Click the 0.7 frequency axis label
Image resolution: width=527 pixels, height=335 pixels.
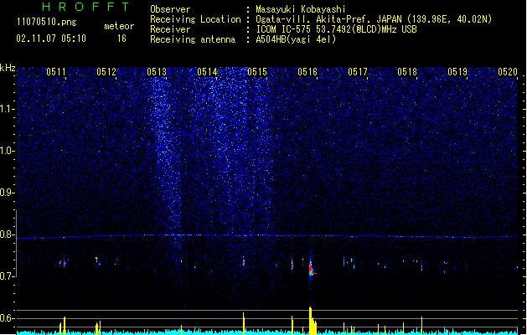7,276
